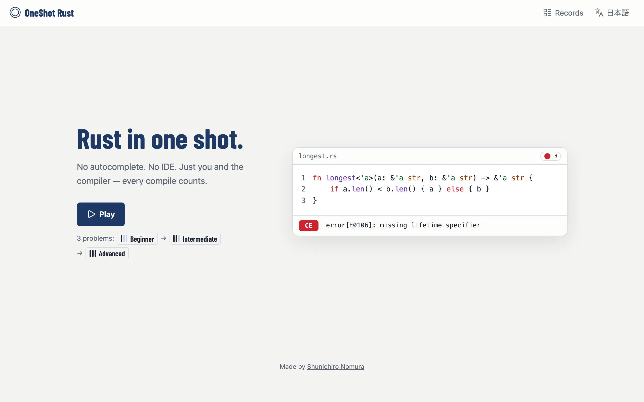Click the red compile counter dot
The image size is (644, 402).
tap(547, 156)
